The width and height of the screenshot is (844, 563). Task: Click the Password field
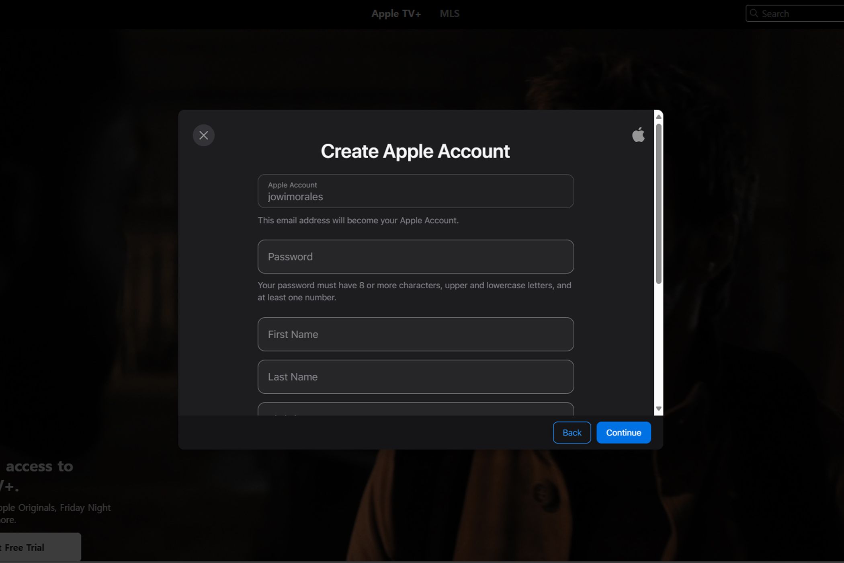click(x=415, y=257)
